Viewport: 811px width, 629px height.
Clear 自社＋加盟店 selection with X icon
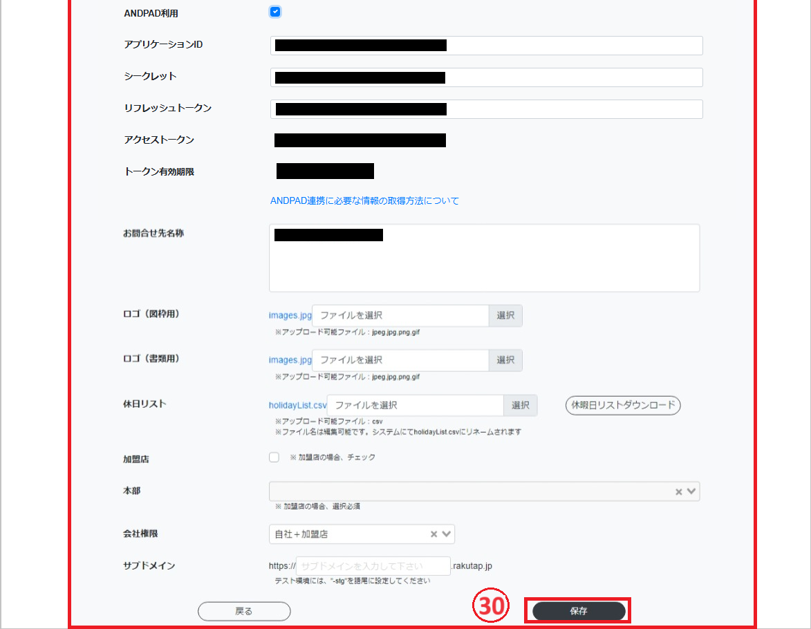434,534
